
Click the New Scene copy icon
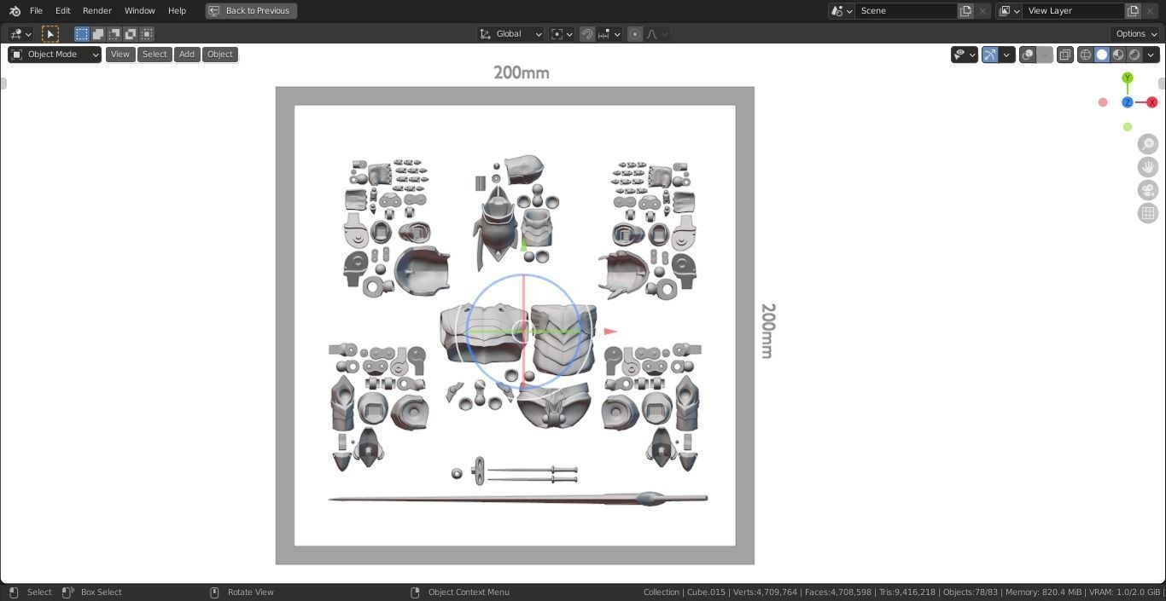pyautogui.click(x=965, y=11)
